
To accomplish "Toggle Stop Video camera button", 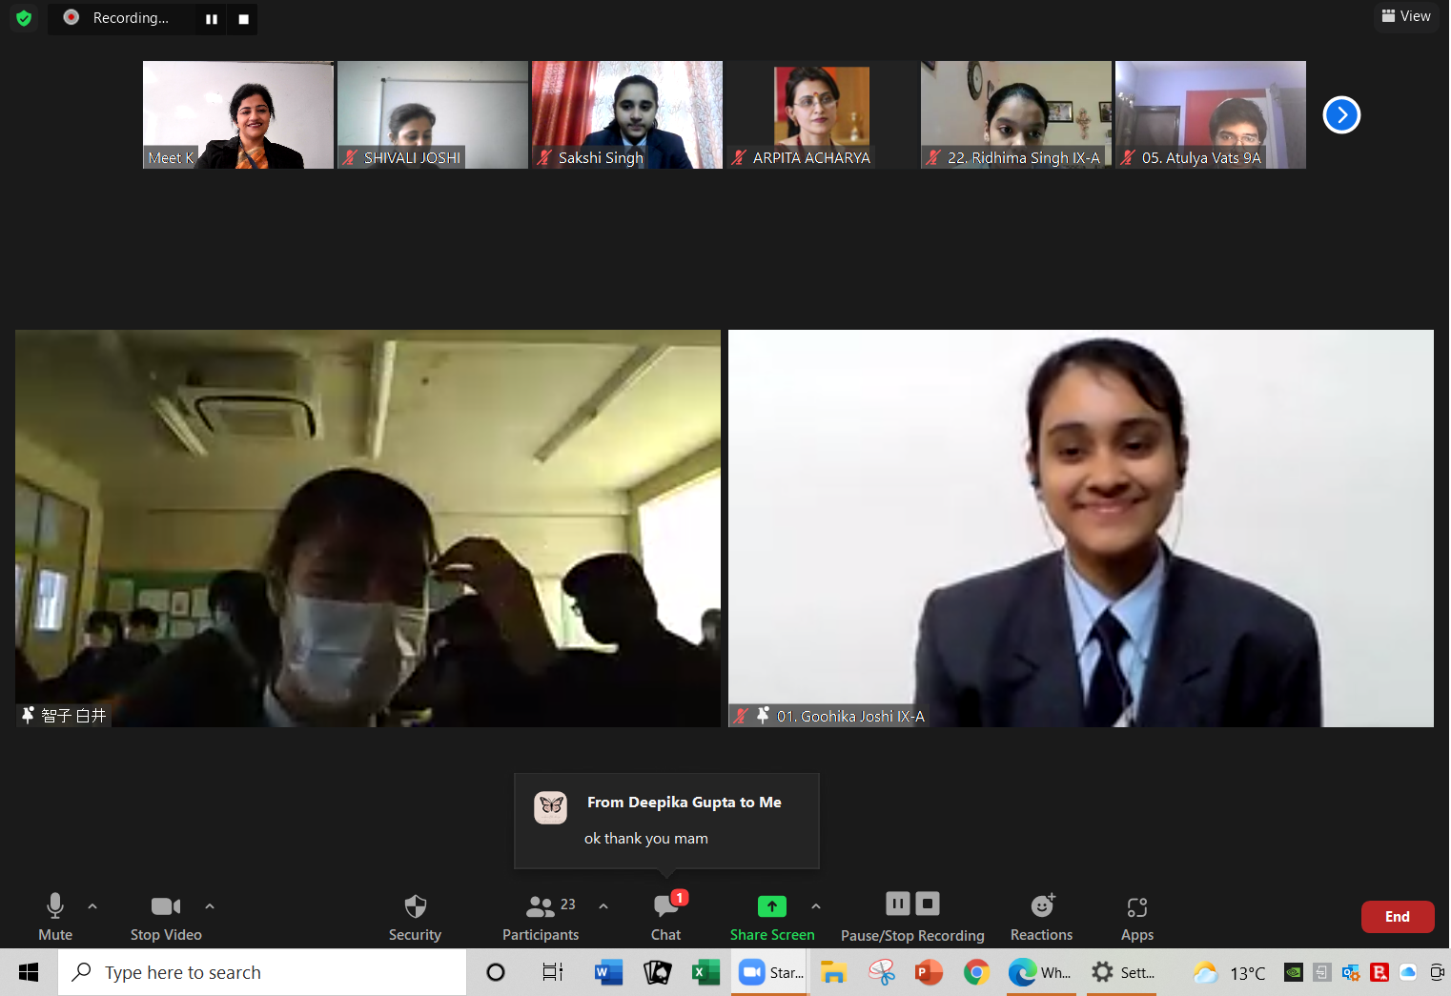I will point(166,917).
